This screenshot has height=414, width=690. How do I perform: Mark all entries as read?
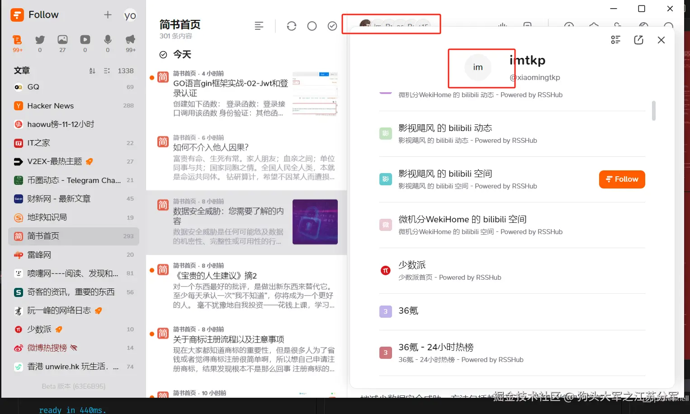[x=332, y=26]
